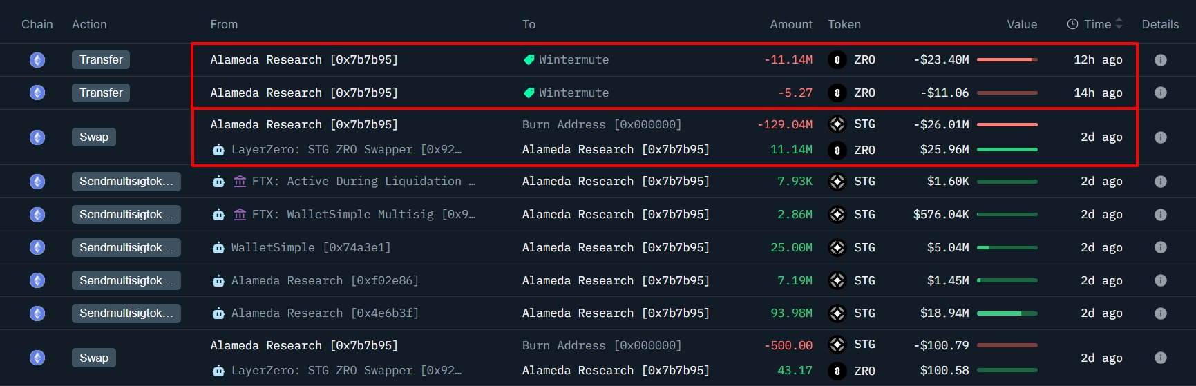Click Sendmultisigtok badge in the 7.93K STG row
Image resolution: width=1196 pixels, height=386 pixels.
126,182
